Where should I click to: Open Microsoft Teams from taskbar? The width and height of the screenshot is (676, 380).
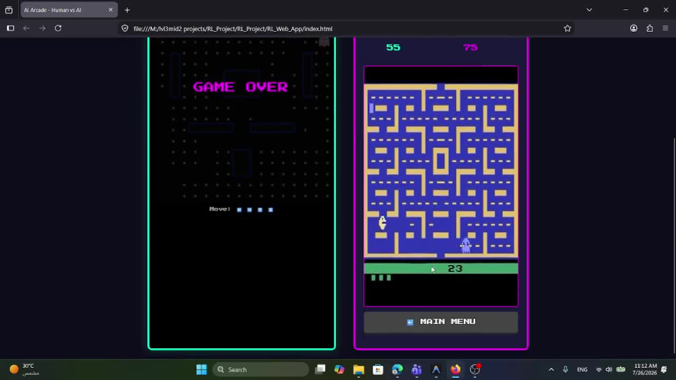pyautogui.click(x=416, y=369)
